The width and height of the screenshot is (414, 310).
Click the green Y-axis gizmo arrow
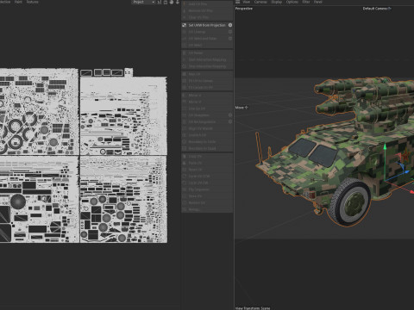(x=385, y=147)
